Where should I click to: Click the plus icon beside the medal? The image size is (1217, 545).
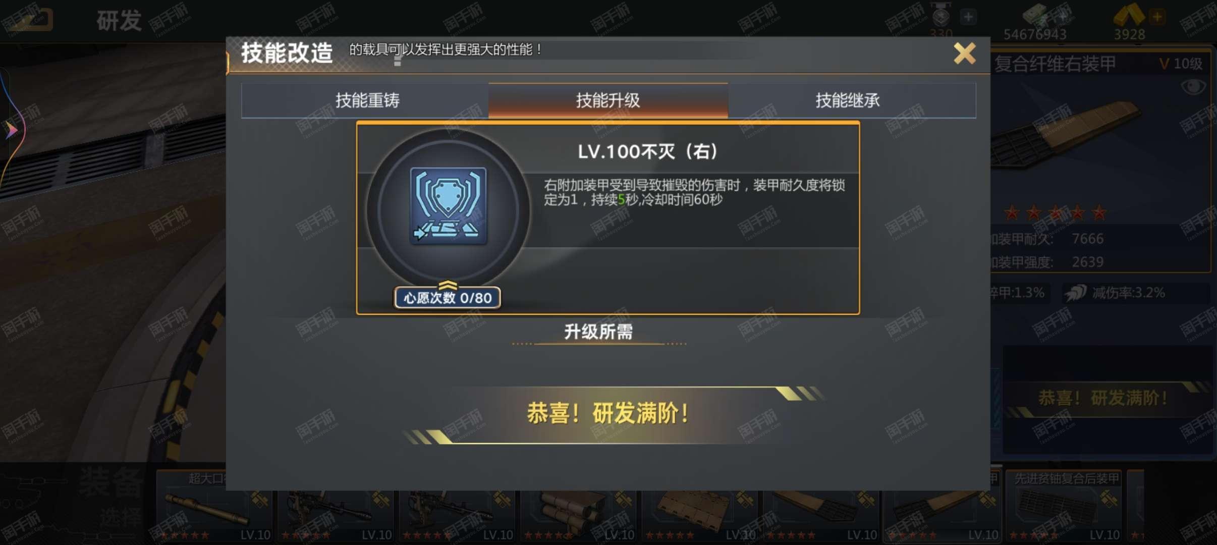click(x=968, y=17)
